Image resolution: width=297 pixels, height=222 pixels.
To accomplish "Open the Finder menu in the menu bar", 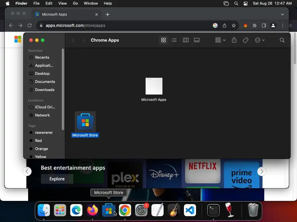I will [21, 3].
